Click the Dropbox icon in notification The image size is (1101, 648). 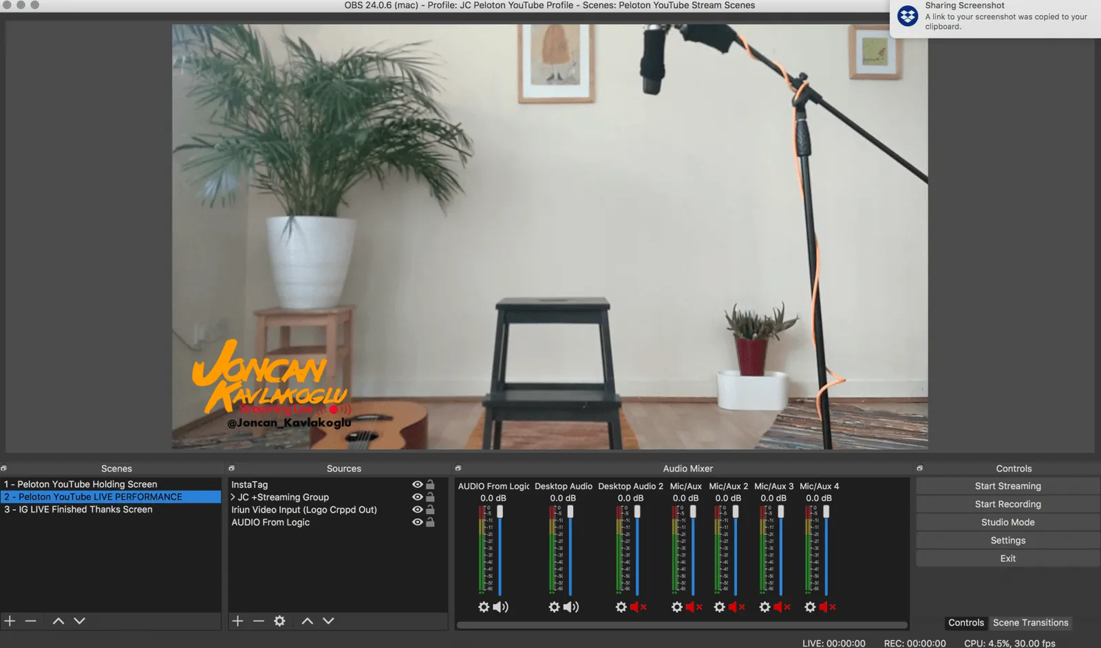click(x=908, y=16)
